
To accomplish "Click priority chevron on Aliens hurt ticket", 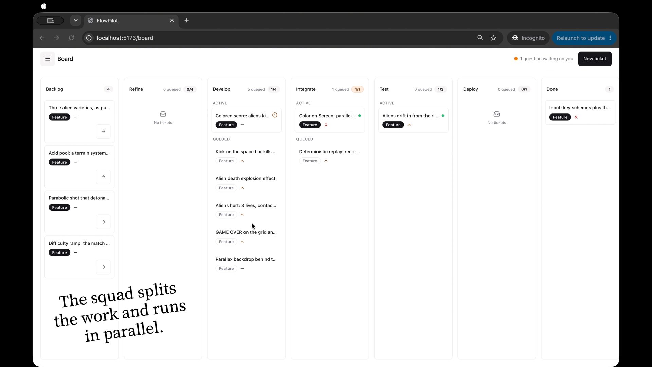I will (x=242, y=215).
